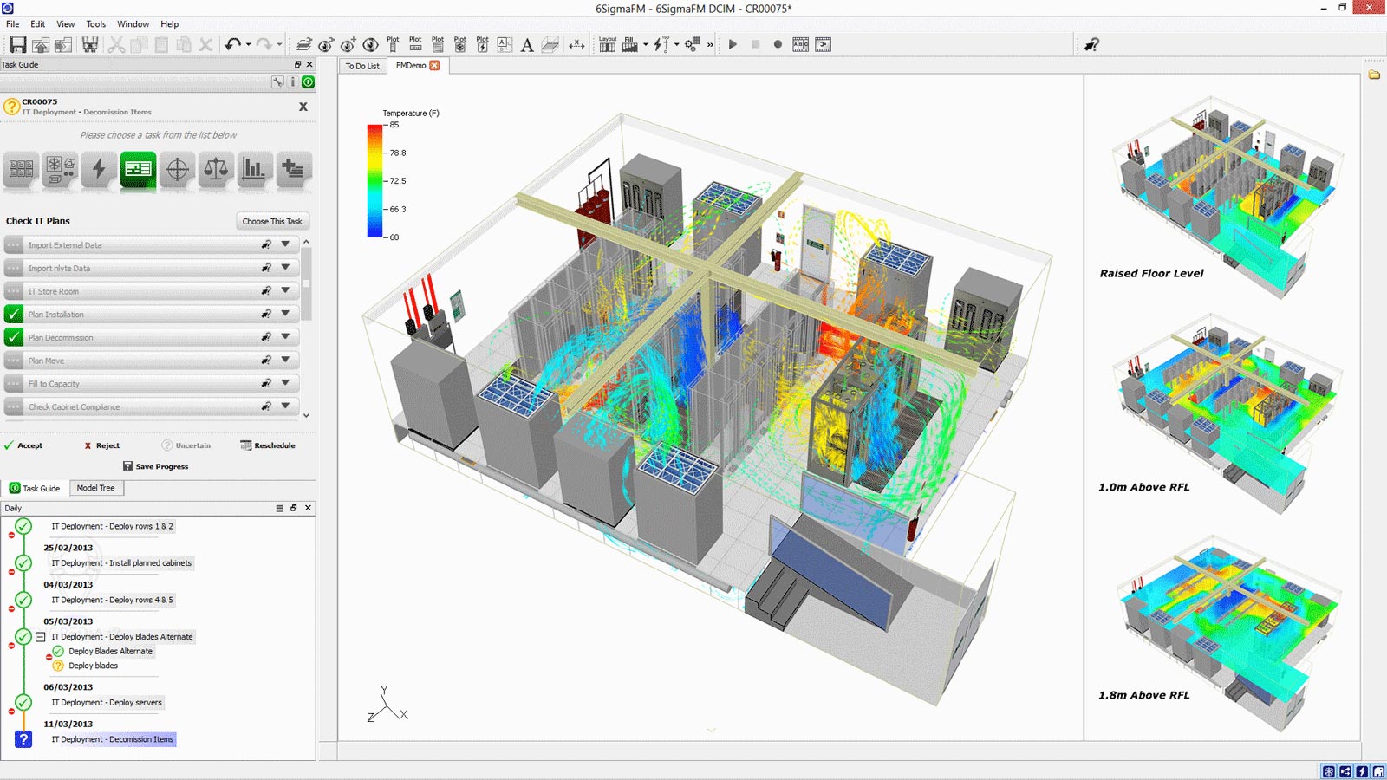Close the FMDemo tab

point(435,65)
